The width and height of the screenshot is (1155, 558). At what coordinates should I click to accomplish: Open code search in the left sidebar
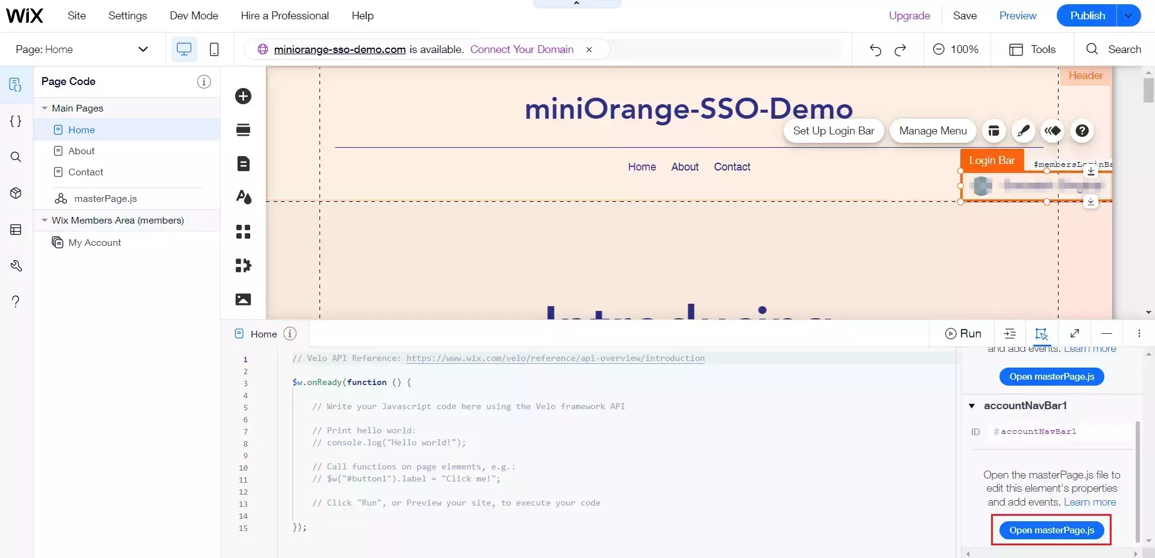(15, 157)
